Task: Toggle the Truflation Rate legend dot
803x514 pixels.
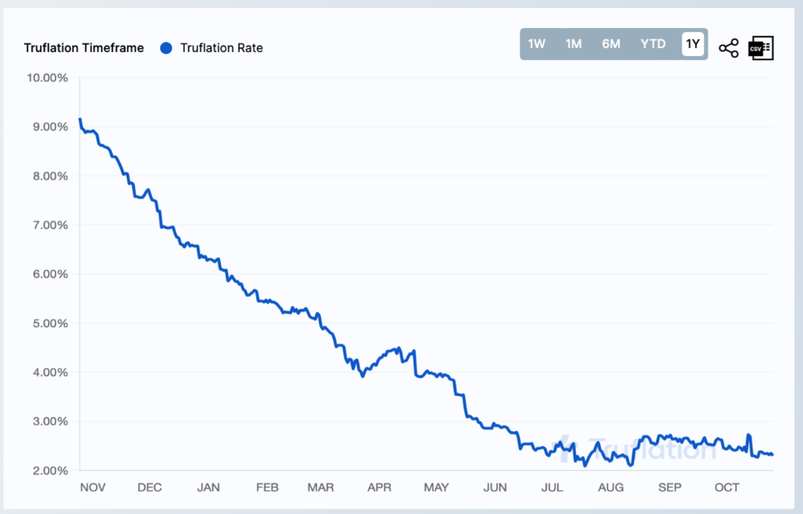Action: tap(166, 48)
